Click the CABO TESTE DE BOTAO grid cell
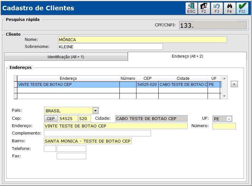 [x=183, y=84]
